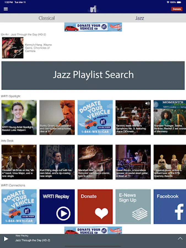The width and height of the screenshot is (186, 248).
Task: Select the Now Playing Jazz Through the Day text
Action: 33,240
